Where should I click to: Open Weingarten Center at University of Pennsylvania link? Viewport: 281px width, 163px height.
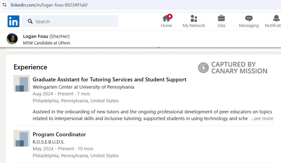83,87
